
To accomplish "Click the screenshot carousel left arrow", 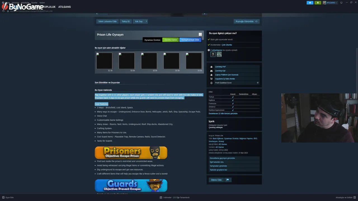I will click(97, 13).
